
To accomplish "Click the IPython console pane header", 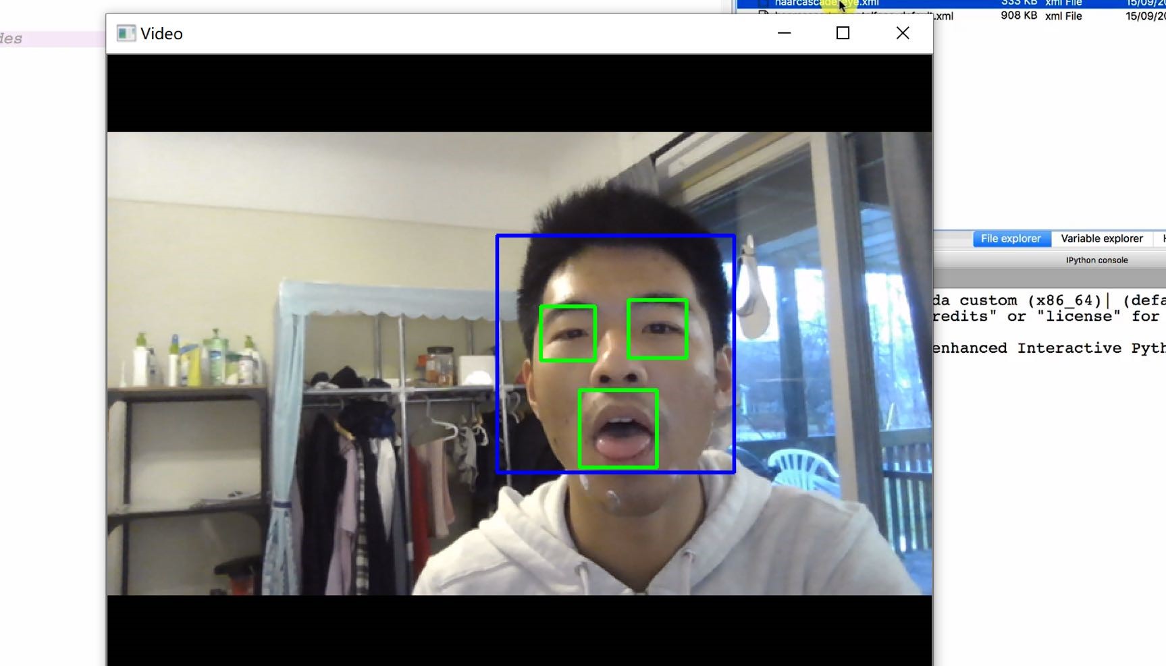I will [x=1096, y=260].
